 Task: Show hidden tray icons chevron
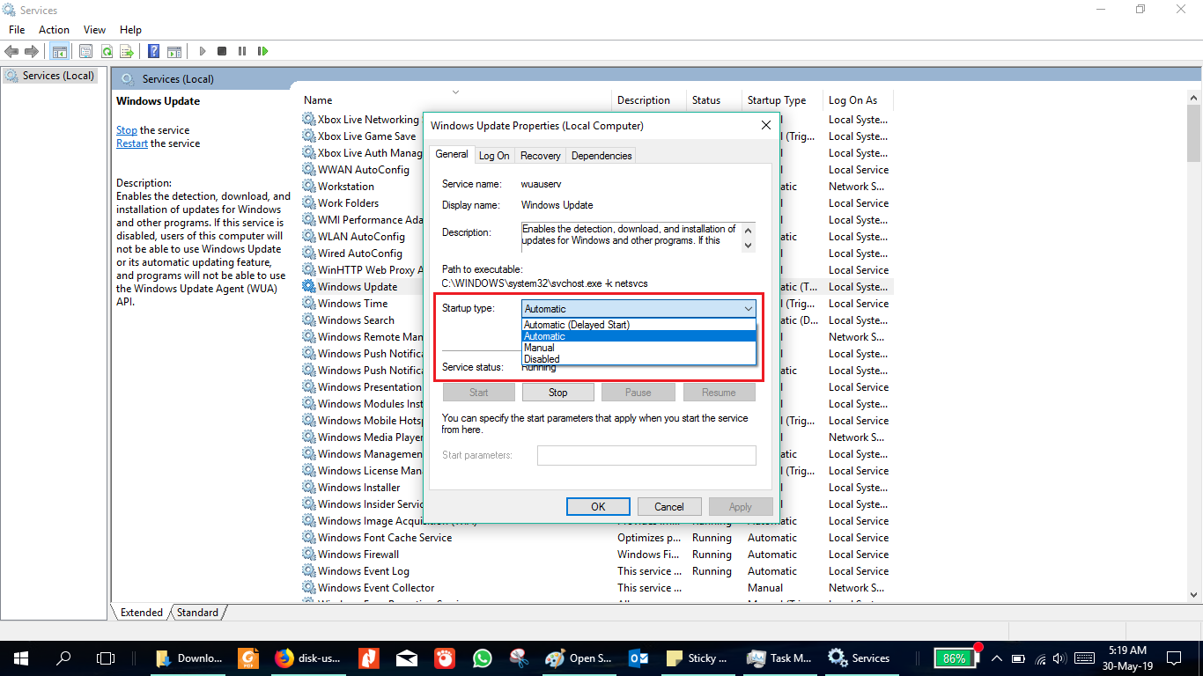pos(997,658)
